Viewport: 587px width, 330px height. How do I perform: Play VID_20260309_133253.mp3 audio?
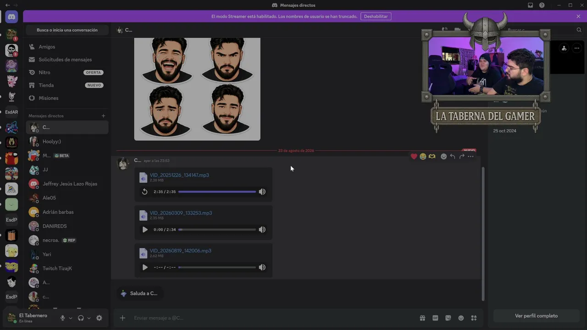(x=145, y=230)
